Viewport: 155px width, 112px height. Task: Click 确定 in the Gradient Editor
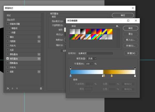(x=130, y=28)
